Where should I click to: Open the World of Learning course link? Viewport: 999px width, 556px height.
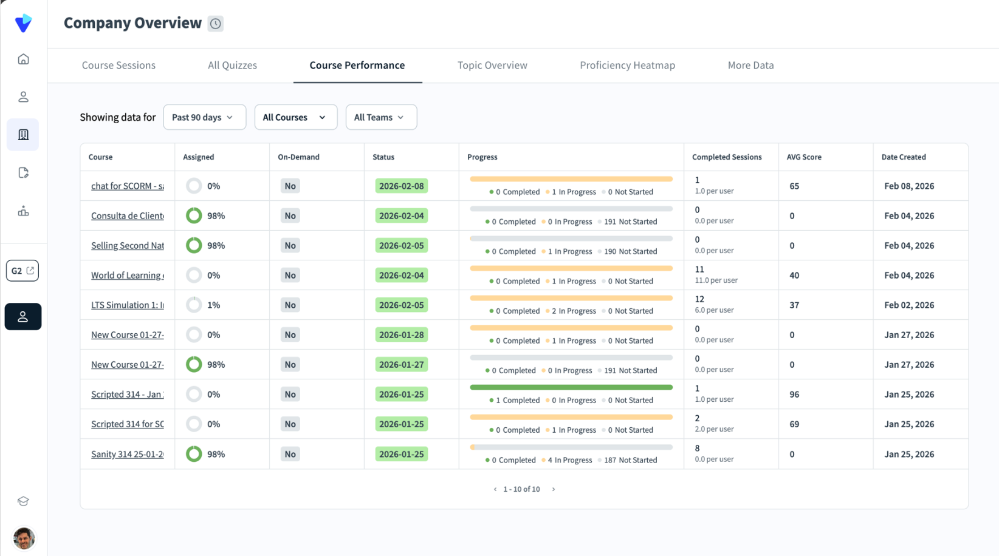pos(127,275)
